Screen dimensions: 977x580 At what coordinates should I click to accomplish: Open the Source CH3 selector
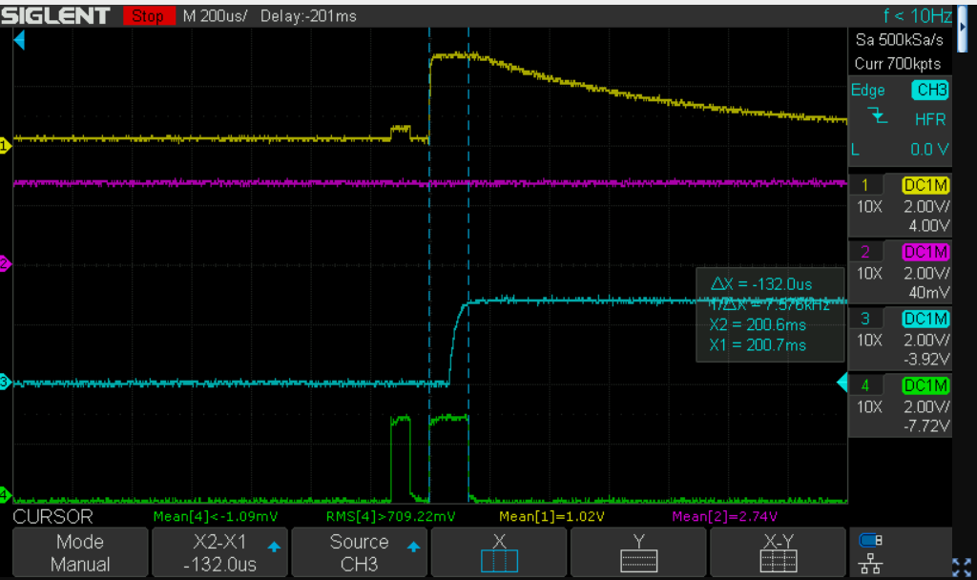pyautogui.click(x=359, y=552)
